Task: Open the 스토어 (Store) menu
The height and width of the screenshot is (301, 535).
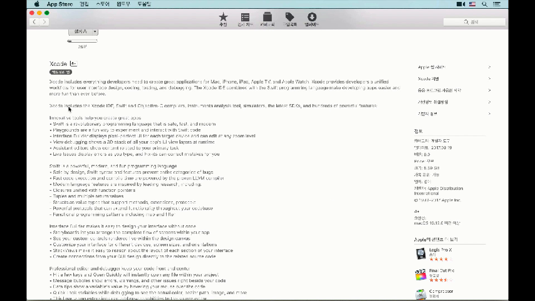Action: 102,4
